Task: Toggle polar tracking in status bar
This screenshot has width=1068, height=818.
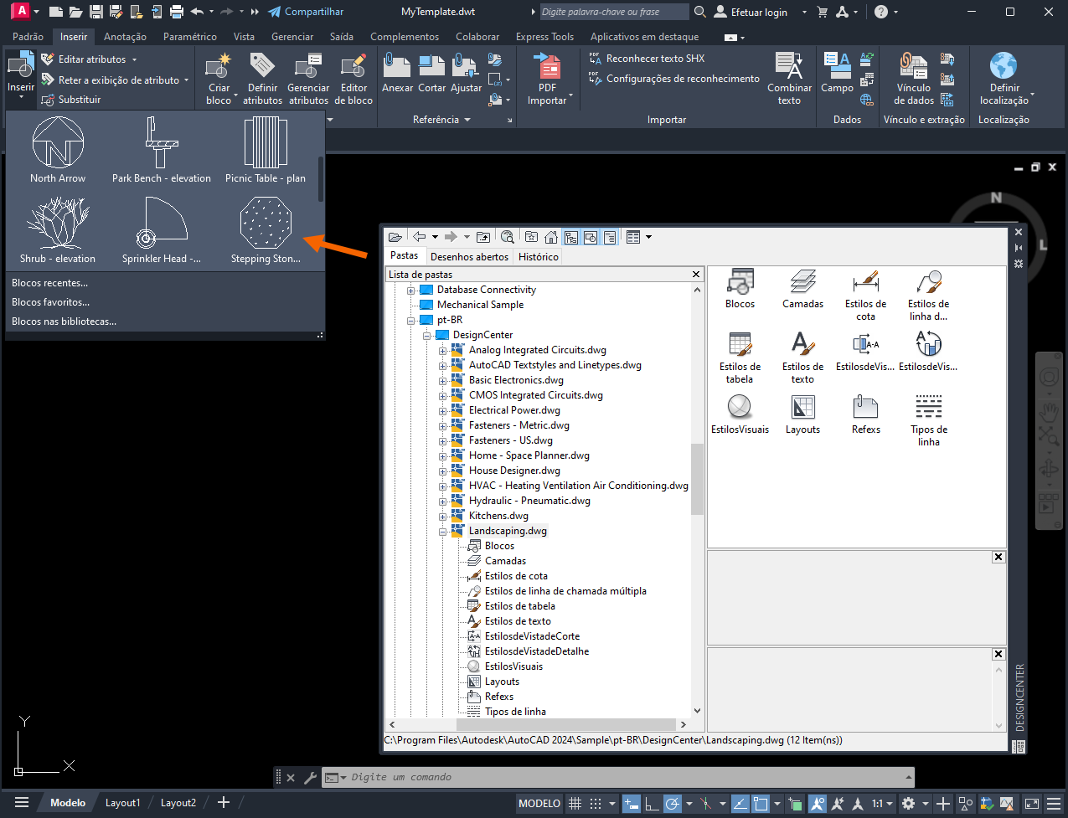Action: click(x=672, y=803)
